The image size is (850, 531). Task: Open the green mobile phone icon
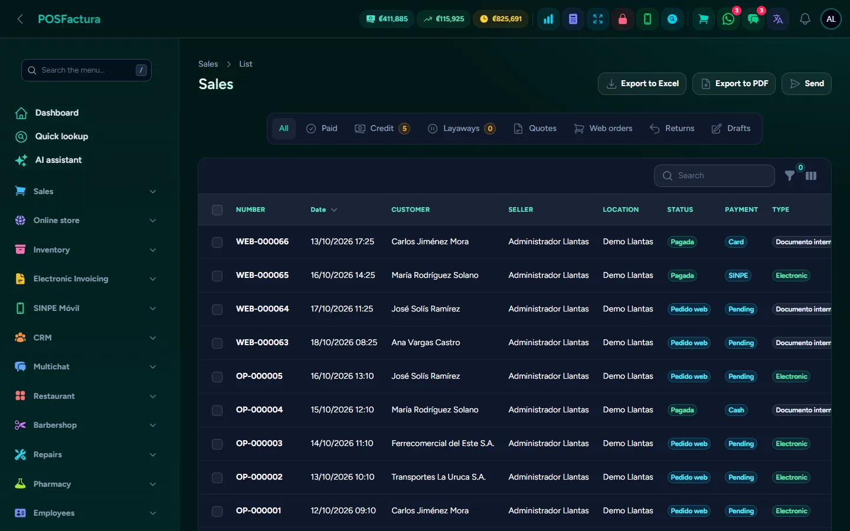click(x=648, y=19)
